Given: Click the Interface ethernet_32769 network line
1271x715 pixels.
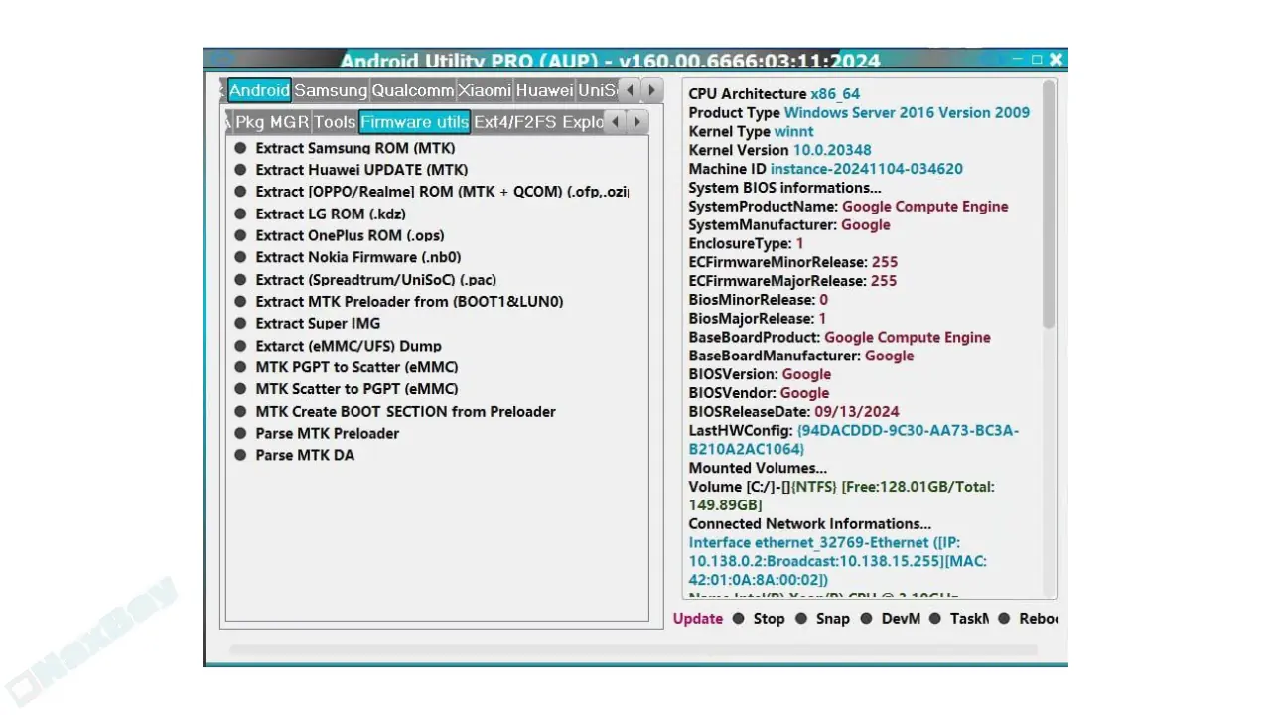Looking at the screenshot, I should tap(838, 561).
